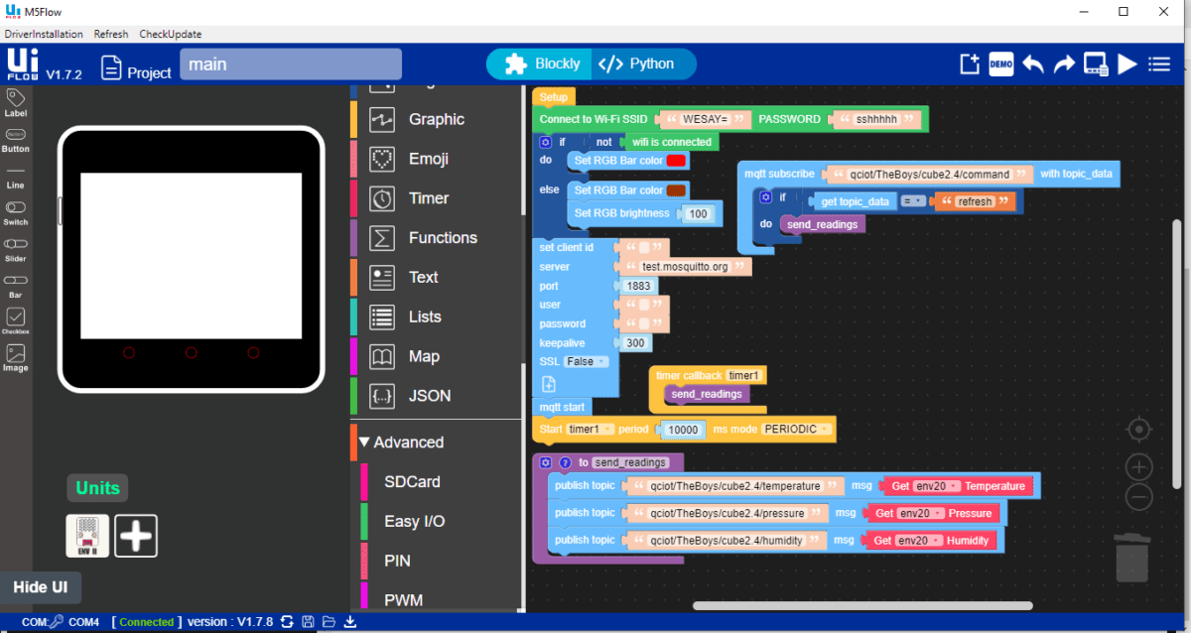Add a new unit with the plus button
The width and height of the screenshot is (1191, 633).
[136, 535]
